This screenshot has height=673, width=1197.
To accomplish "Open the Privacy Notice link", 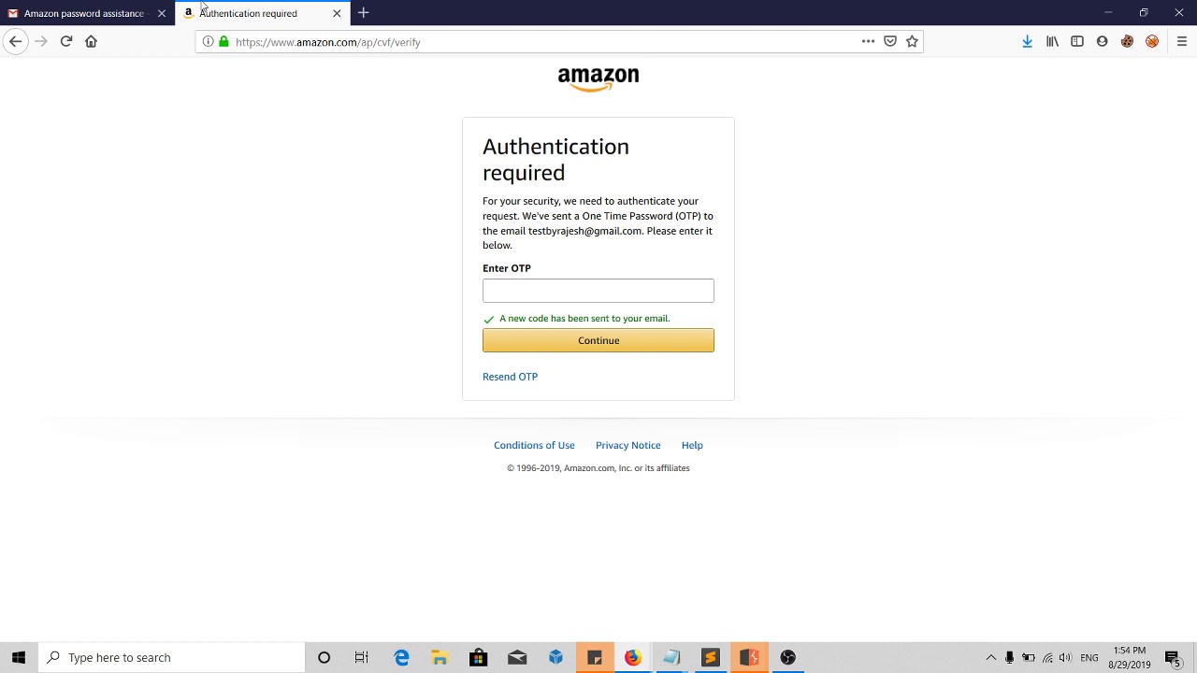I will (x=628, y=445).
